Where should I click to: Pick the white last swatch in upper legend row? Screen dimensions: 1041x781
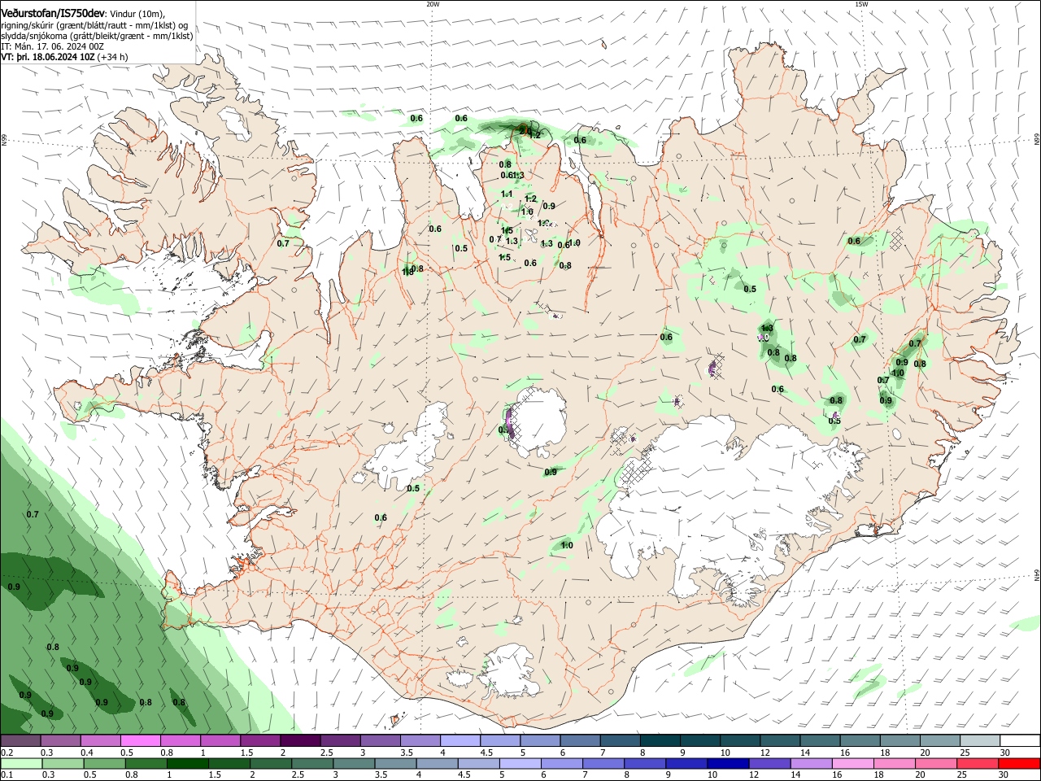(1020, 741)
